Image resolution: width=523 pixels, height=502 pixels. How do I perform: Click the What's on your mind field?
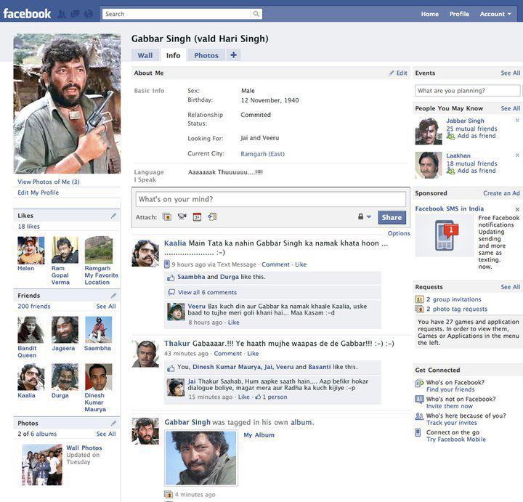pyautogui.click(x=271, y=199)
